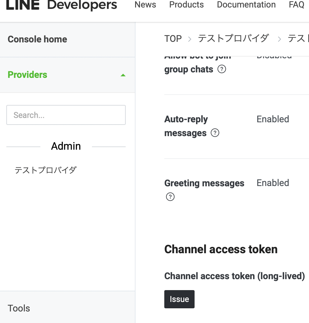The image size is (309, 323).
Task: Focus the provider Search field
Action: tap(66, 115)
